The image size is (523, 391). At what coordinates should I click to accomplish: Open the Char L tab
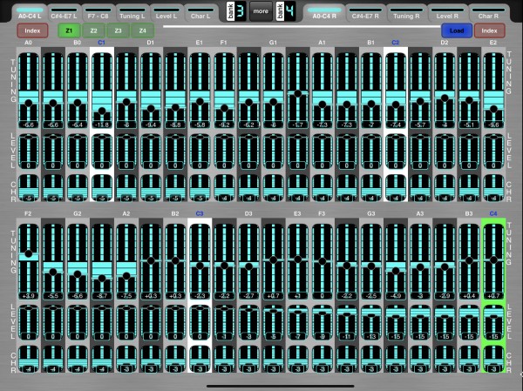coord(200,13)
